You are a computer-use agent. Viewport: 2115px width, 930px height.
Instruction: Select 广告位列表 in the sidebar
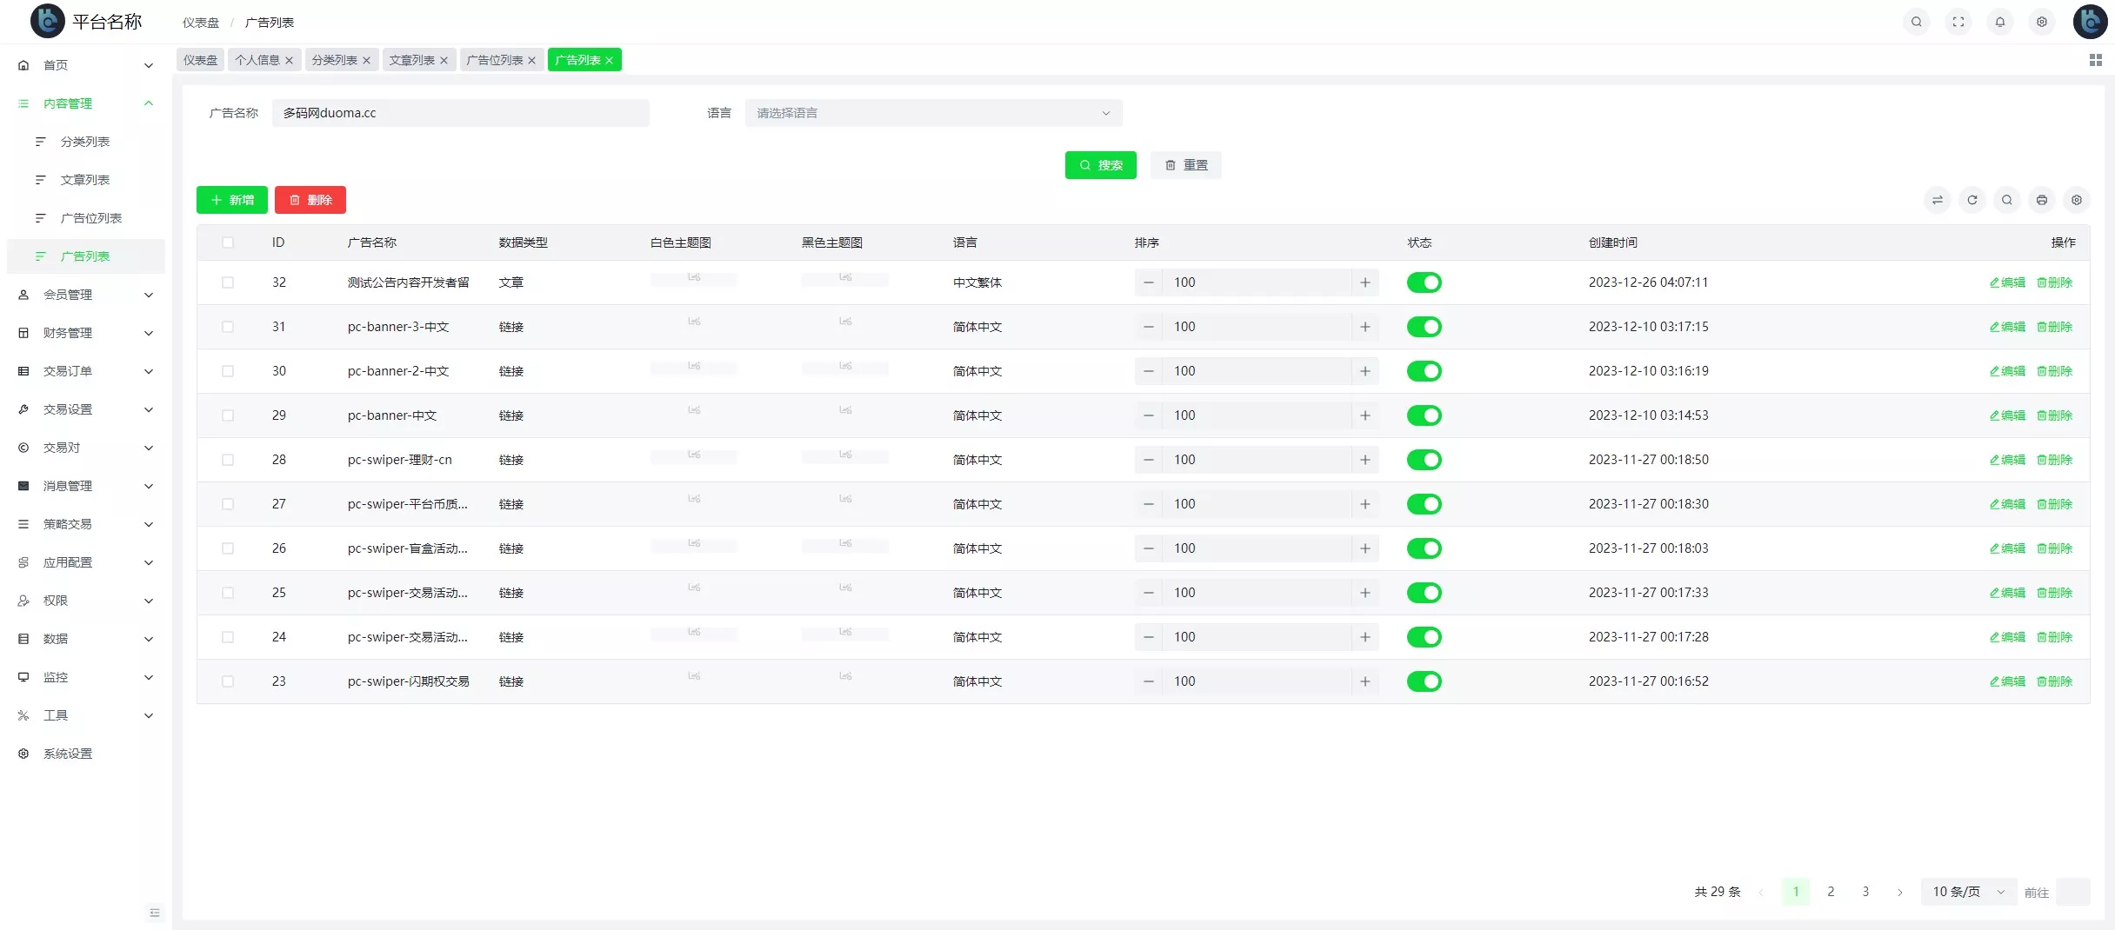point(91,218)
